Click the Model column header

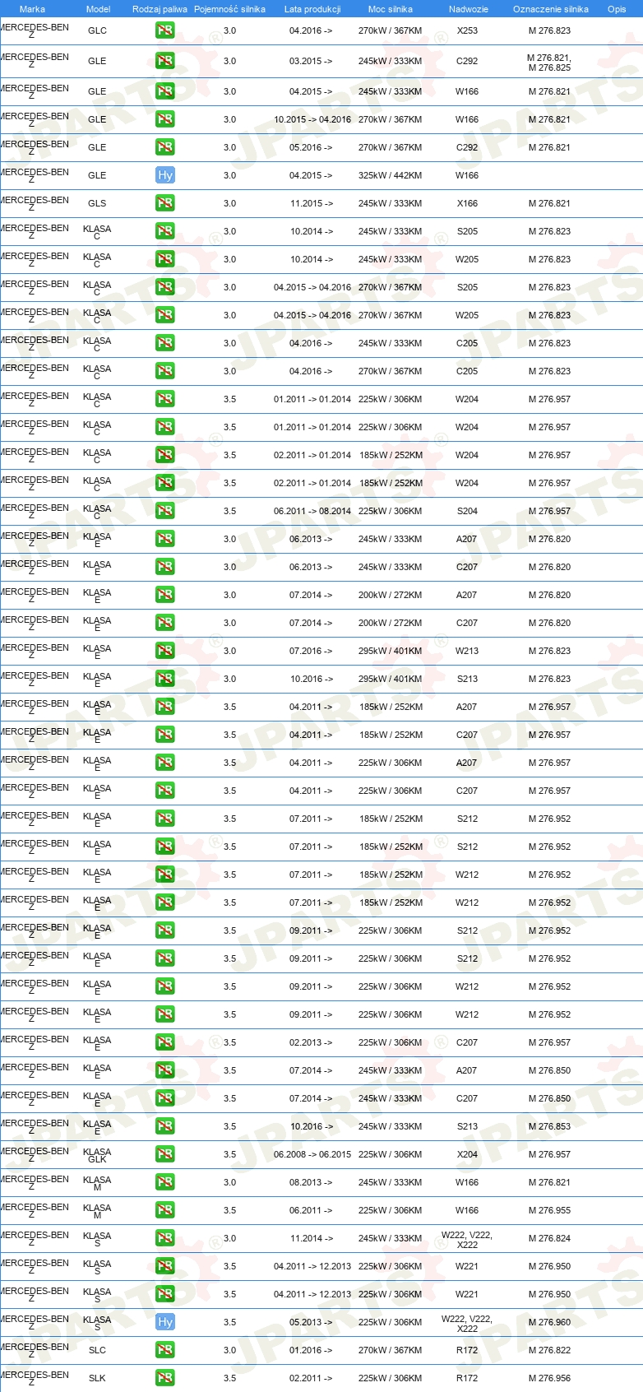pos(98,9)
